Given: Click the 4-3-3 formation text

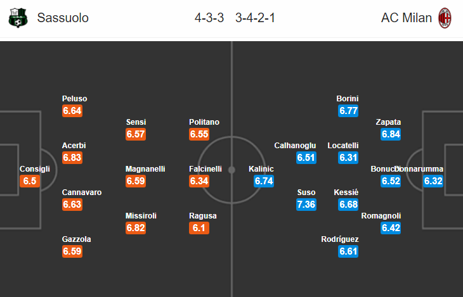Looking at the screenshot, I should (209, 18).
